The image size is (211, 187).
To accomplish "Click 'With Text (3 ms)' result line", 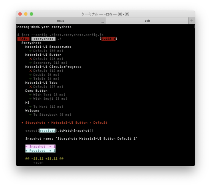I will (x=49, y=95).
